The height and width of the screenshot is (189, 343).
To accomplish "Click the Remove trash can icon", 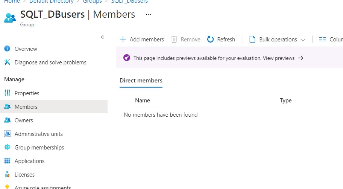I will coord(174,39).
